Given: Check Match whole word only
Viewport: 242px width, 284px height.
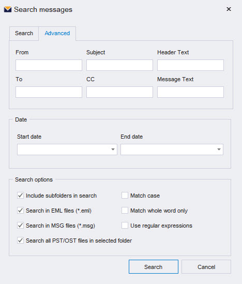Looking at the screenshot, I should [125, 211].
